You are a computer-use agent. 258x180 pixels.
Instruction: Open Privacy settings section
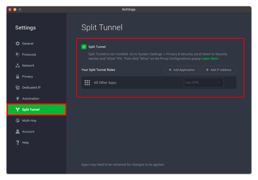click(x=37, y=77)
